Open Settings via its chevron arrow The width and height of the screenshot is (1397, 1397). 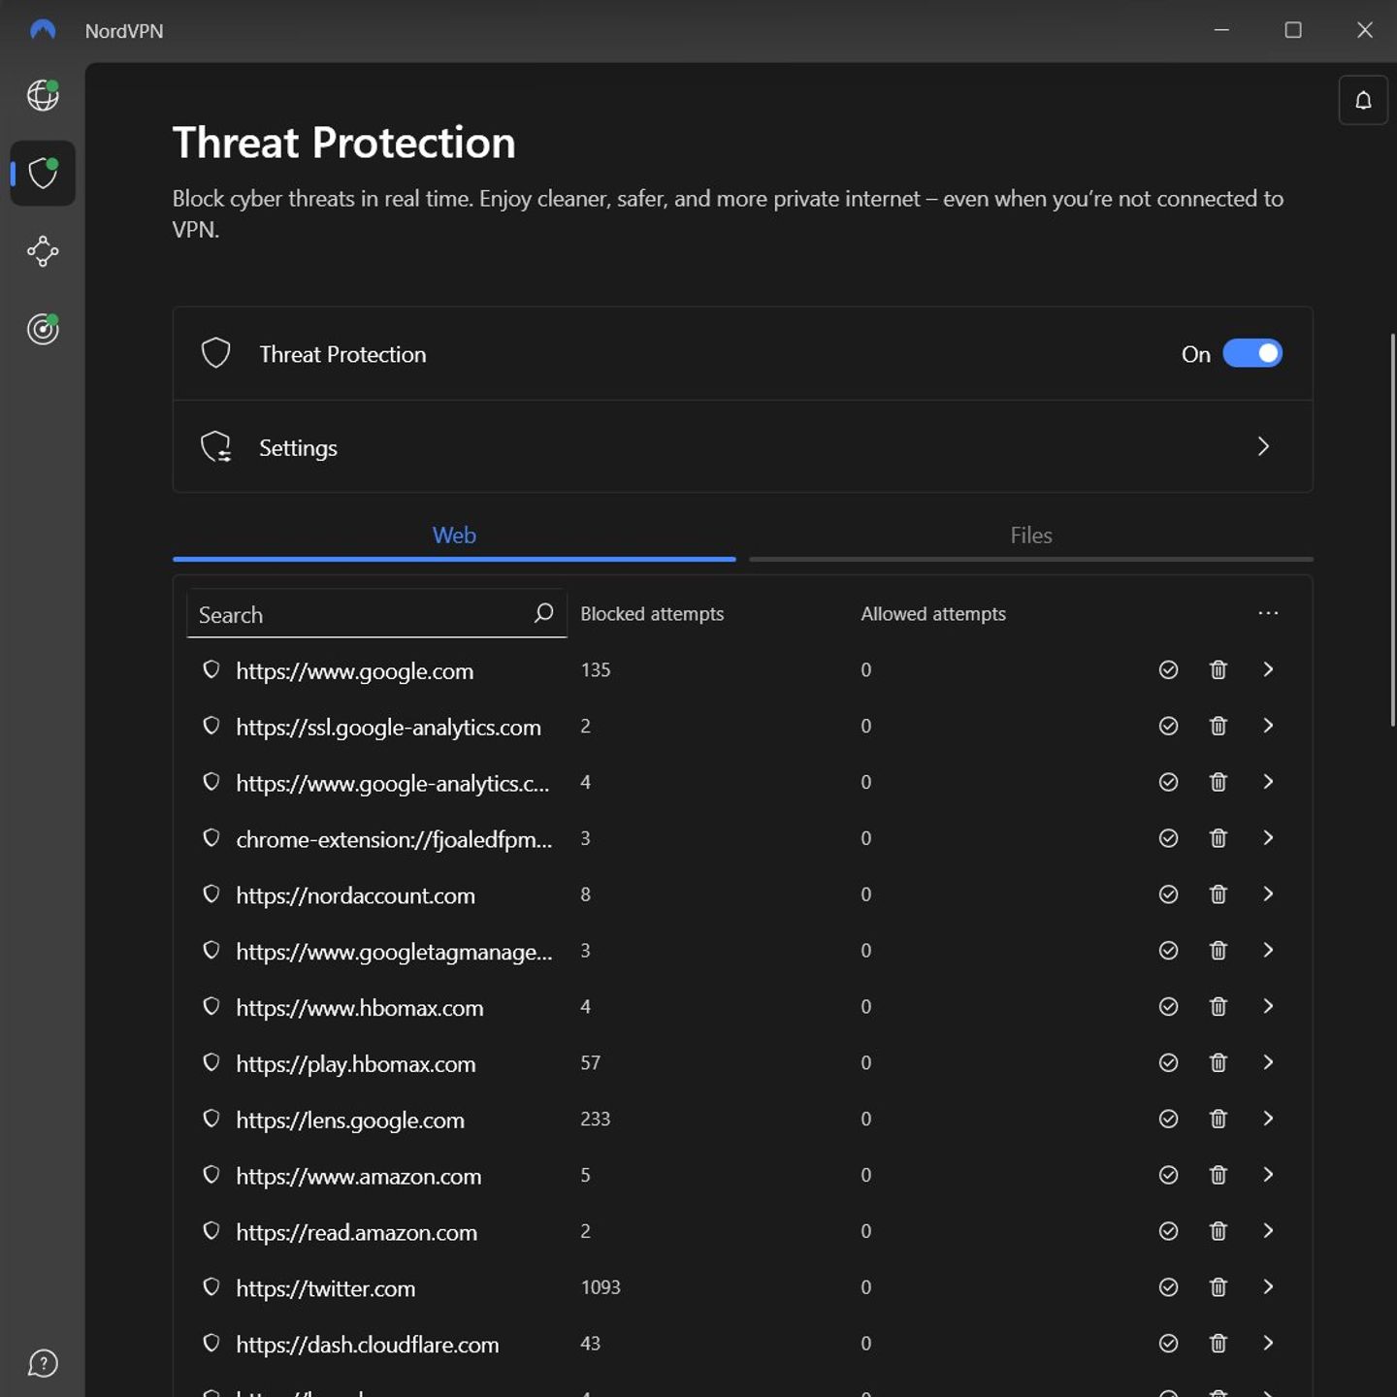click(x=1263, y=446)
